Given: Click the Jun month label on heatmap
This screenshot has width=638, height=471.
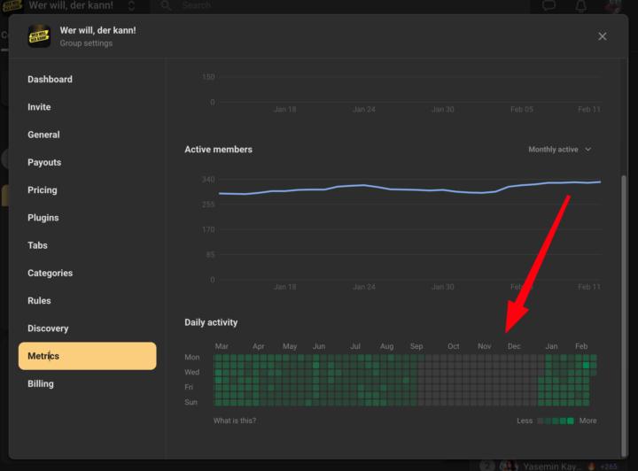Looking at the screenshot, I should [319, 346].
